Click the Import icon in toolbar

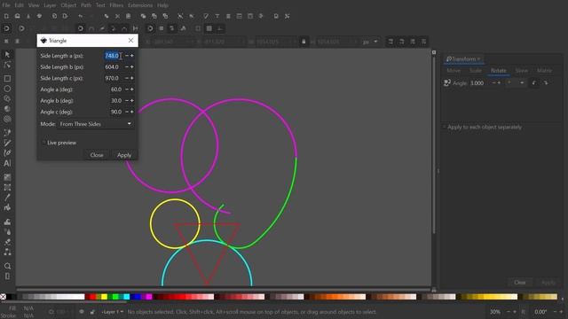(x=54, y=16)
